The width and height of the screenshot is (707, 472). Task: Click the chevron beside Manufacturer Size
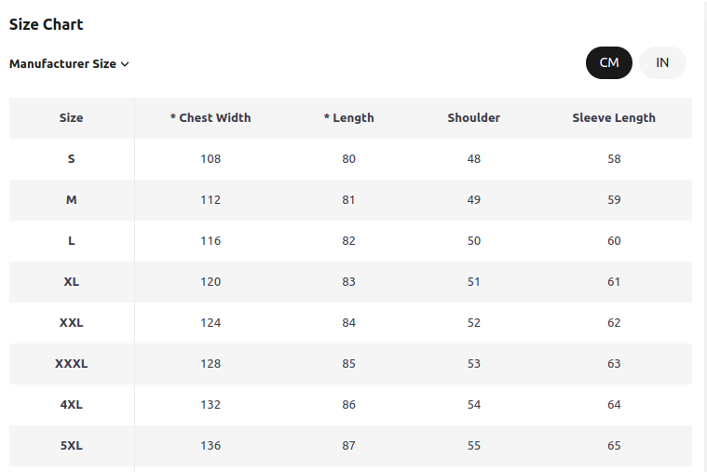click(125, 64)
